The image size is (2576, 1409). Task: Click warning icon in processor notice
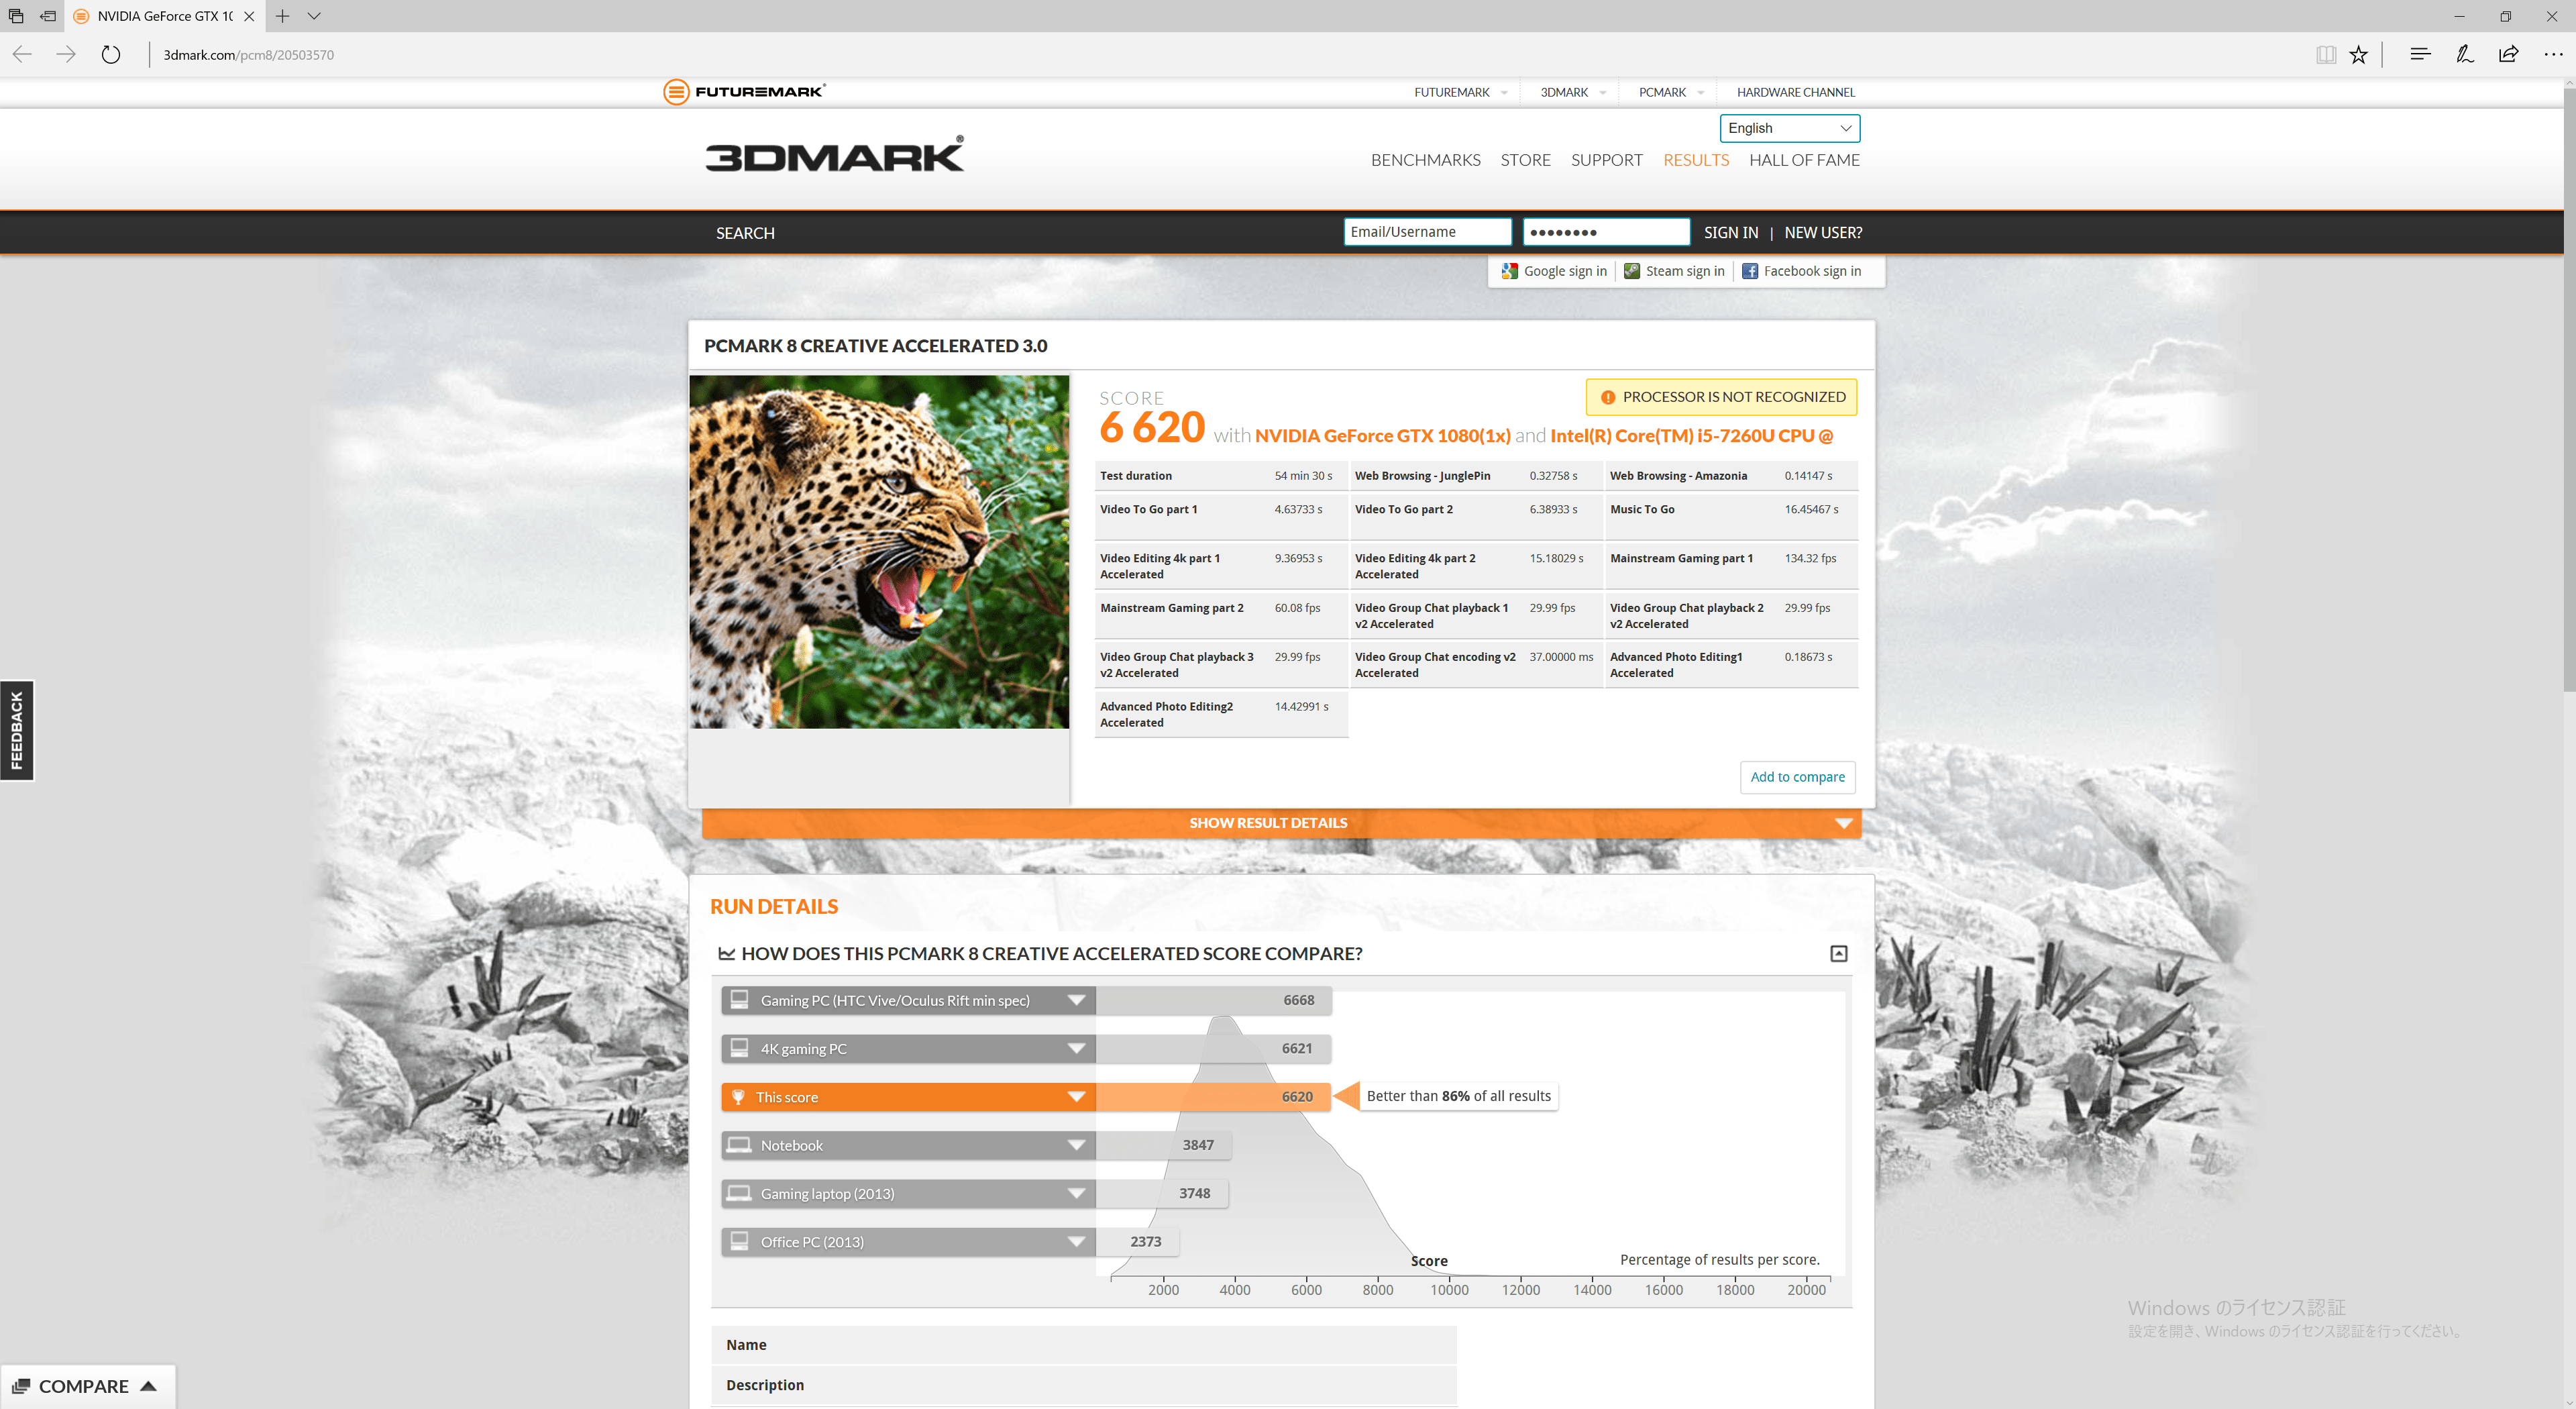click(x=1608, y=397)
